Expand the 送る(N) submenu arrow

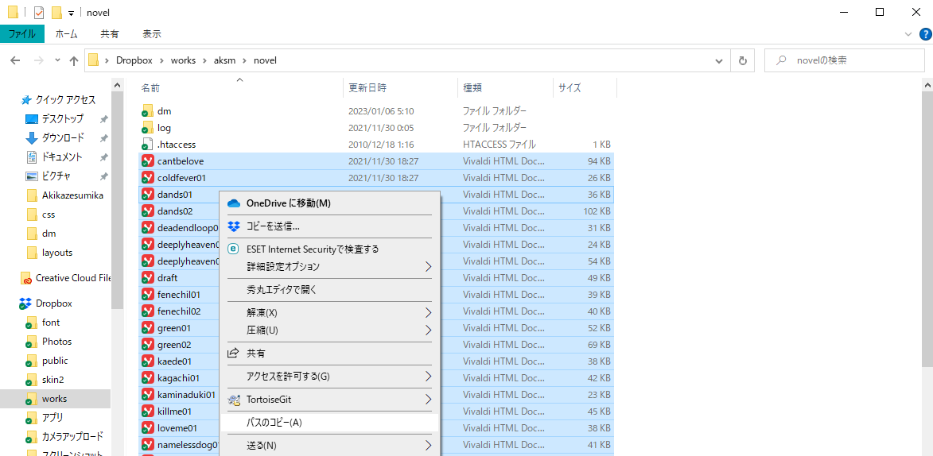[x=428, y=446]
